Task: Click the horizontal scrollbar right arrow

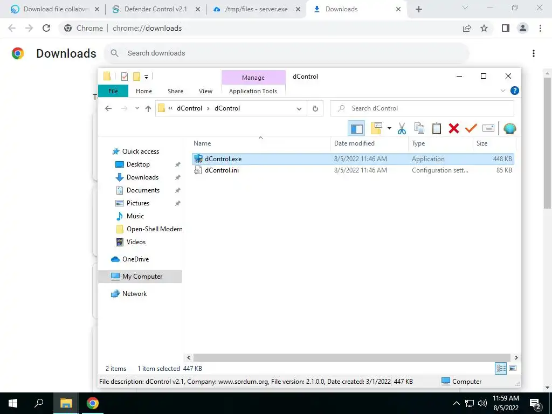Action: click(x=516, y=358)
